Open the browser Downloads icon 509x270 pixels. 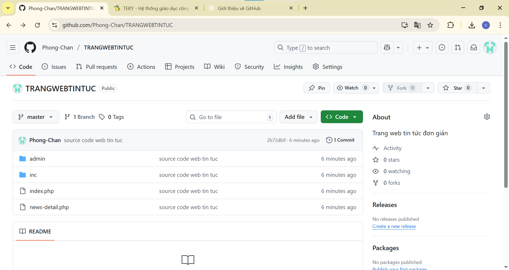[x=472, y=25]
